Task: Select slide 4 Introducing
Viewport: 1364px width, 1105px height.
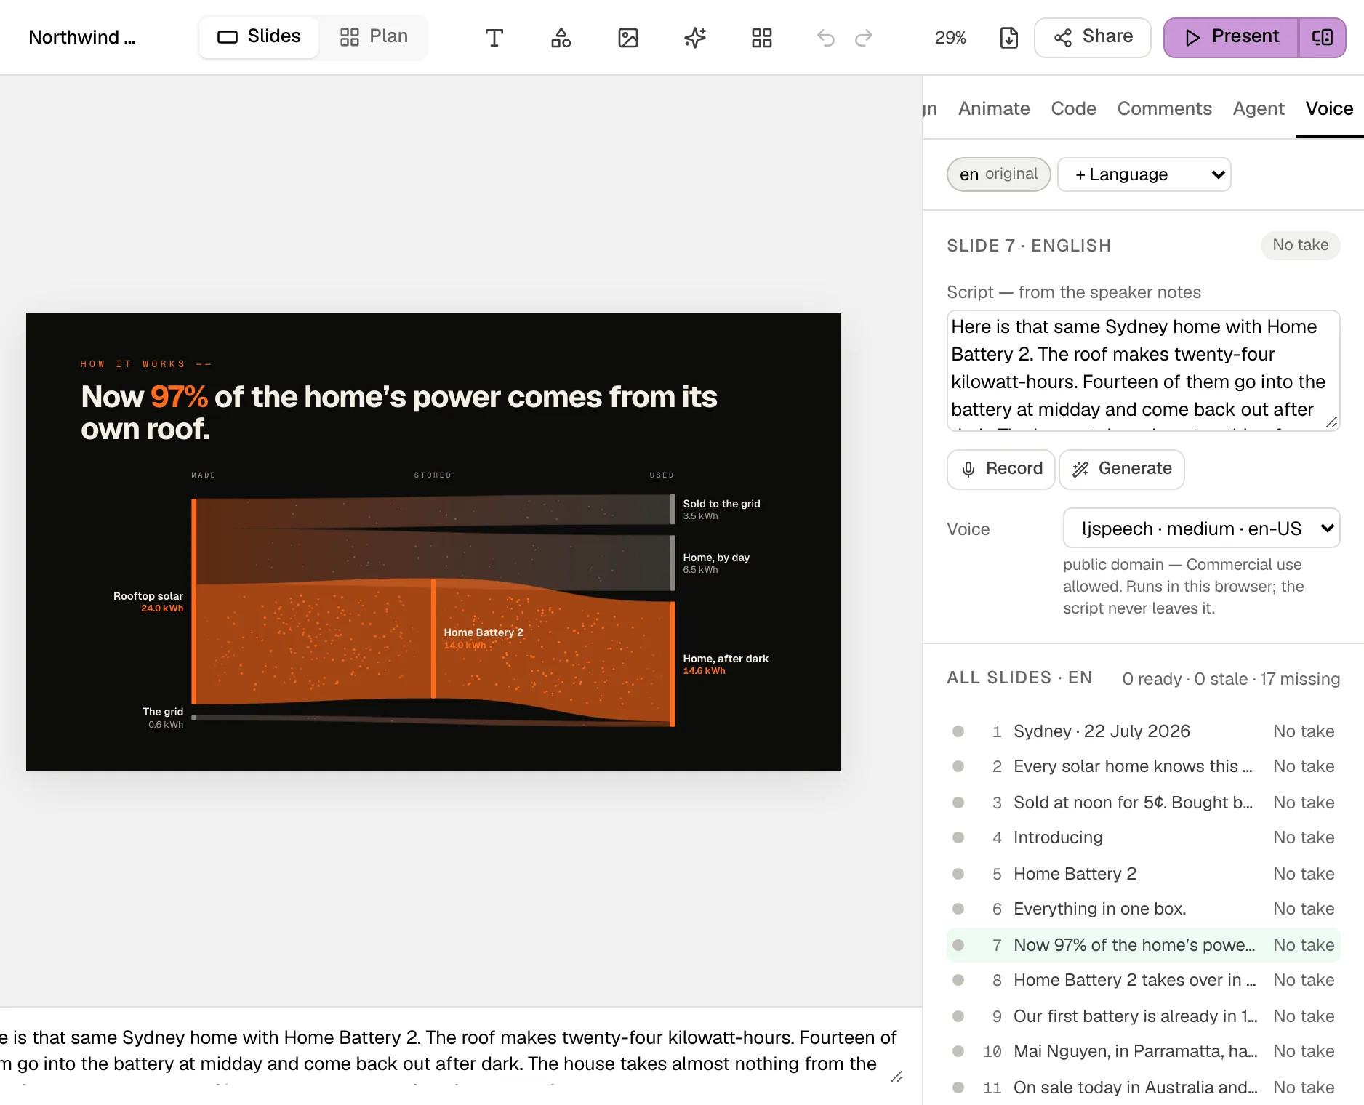Action: [x=1143, y=837]
